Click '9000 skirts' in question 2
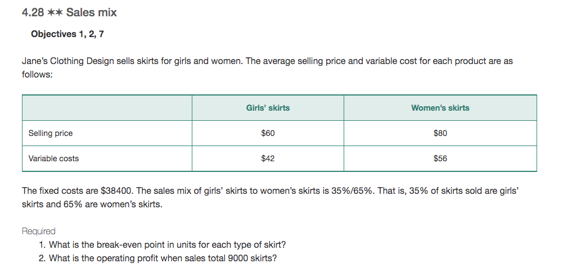The image size is (572, 277). click(x=252, y=258)
